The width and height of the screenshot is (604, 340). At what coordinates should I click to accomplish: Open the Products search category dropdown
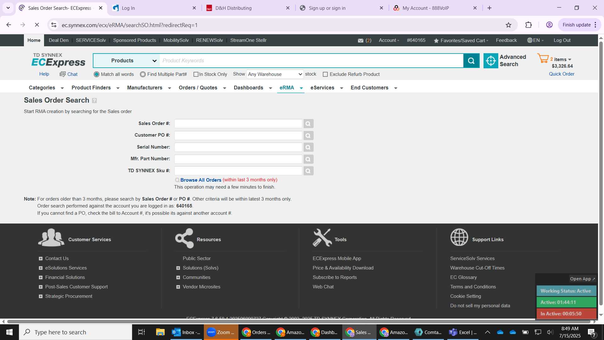click(x=126, y=61)
